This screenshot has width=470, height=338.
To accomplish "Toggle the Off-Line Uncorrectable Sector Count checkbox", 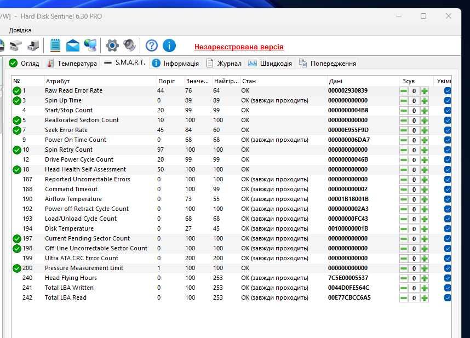I will [x=448, y=248].
